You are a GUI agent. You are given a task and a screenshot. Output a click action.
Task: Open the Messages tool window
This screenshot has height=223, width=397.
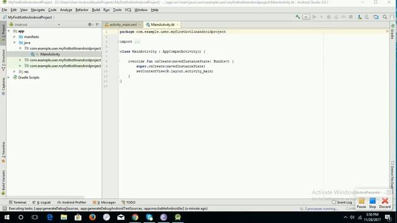(x=104, y=203)
